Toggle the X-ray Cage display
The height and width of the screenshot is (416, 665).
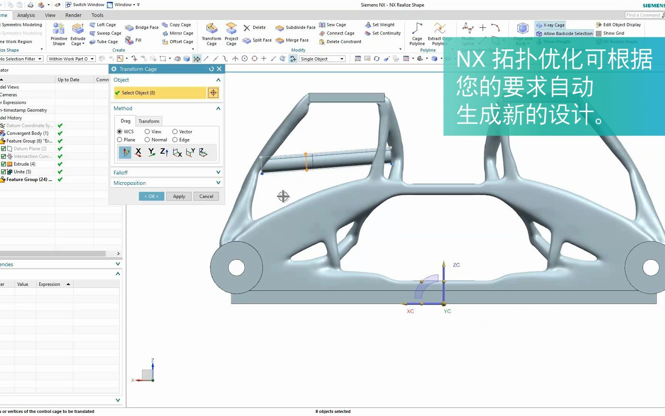click(550, 25)
